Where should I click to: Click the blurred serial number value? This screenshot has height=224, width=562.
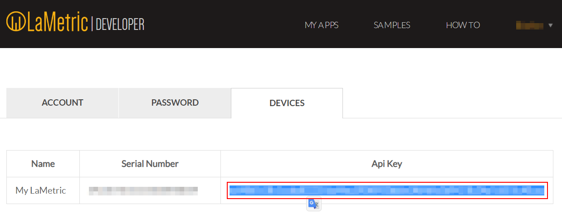(x=143, y=190)
